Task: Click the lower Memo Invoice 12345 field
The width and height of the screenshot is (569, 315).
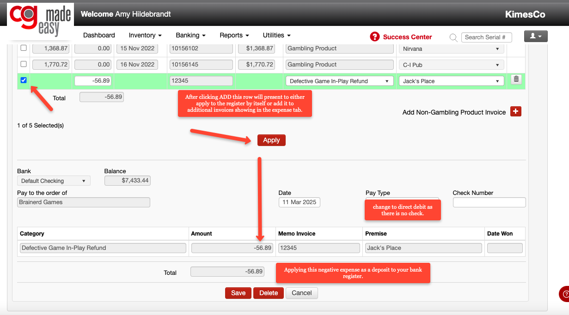Action: 319,248
